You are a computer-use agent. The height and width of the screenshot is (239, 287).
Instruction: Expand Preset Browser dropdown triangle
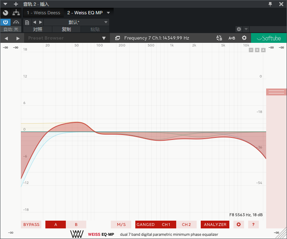click(x=104, y=38)
